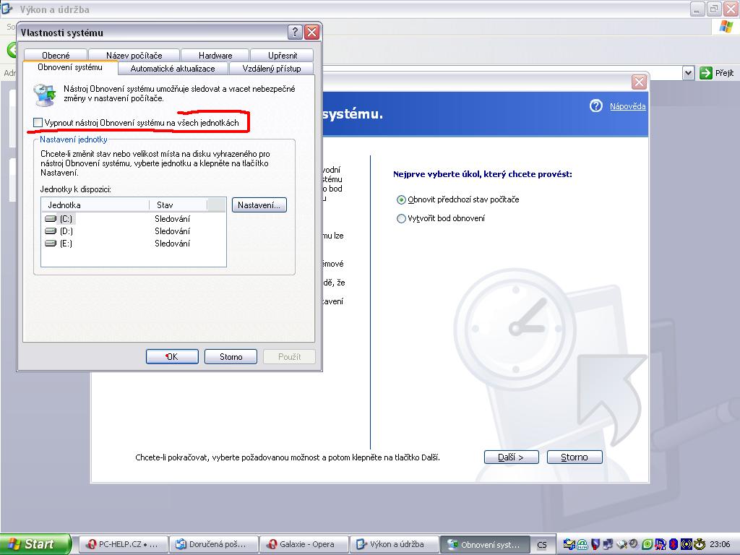Image resolution: width=740 pixels, height=555 pixels.
Task: Click the speaker volume tray icon
Action: click(x=634, y=543)
